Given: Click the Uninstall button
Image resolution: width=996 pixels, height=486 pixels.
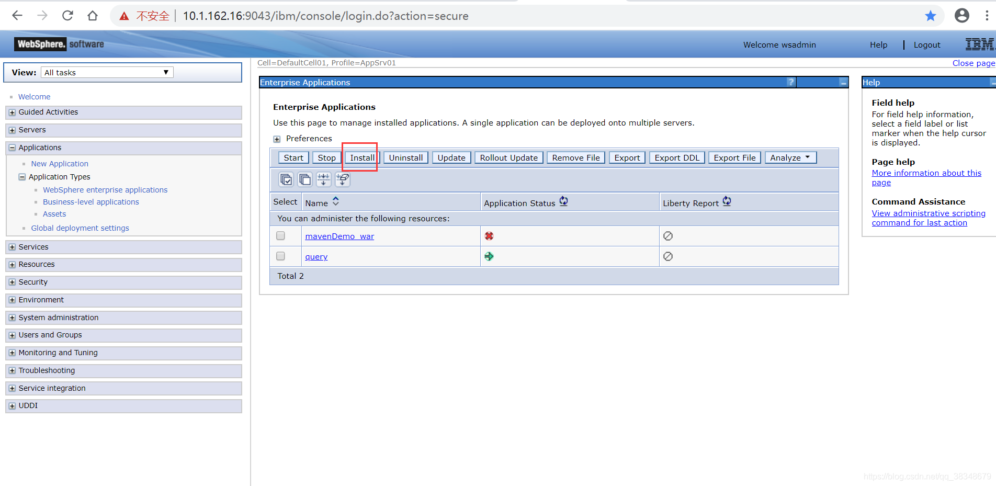Looking at the screenshot, I should [x=406, y=157].
